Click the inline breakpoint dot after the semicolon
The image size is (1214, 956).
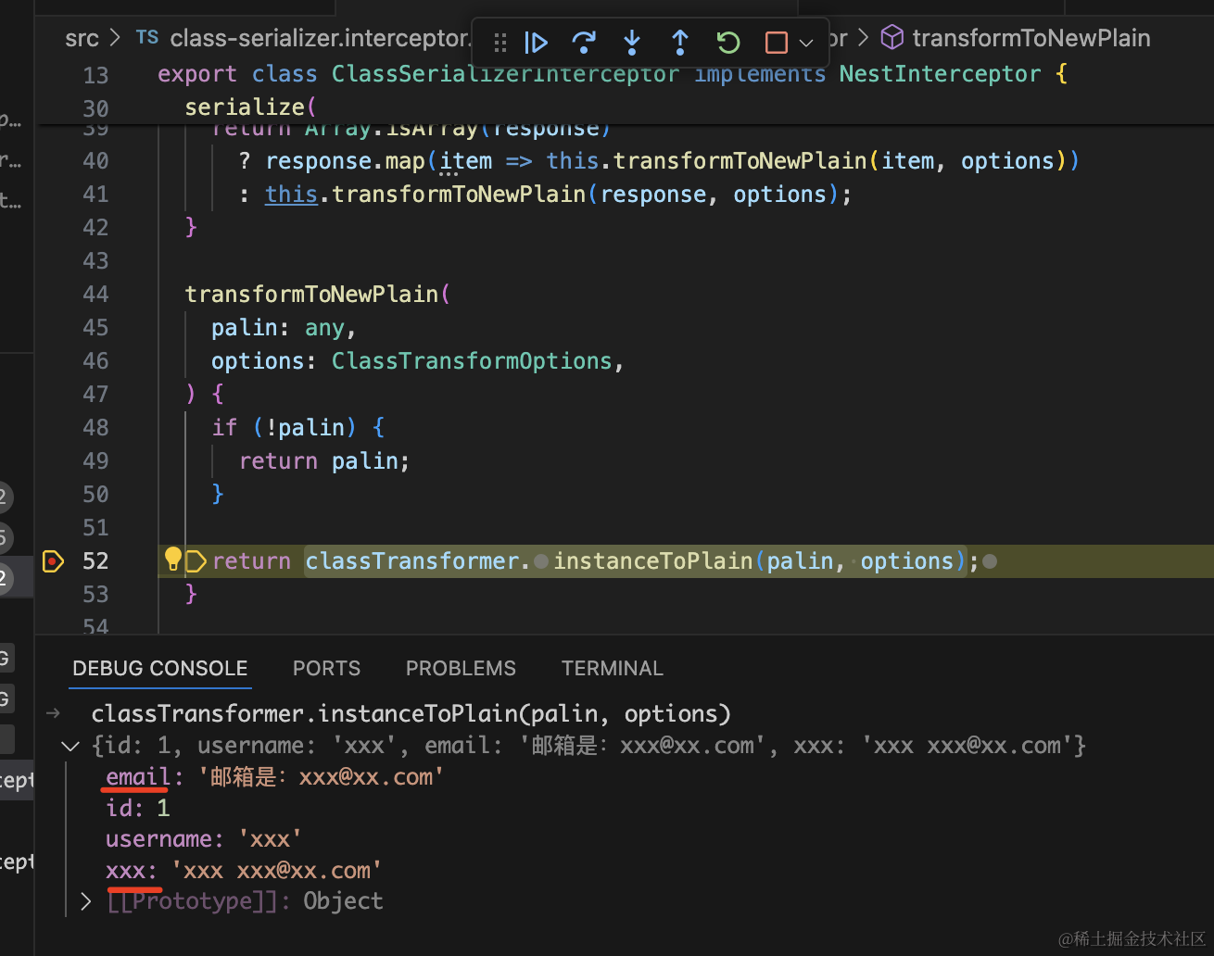(x=990, y=561)
